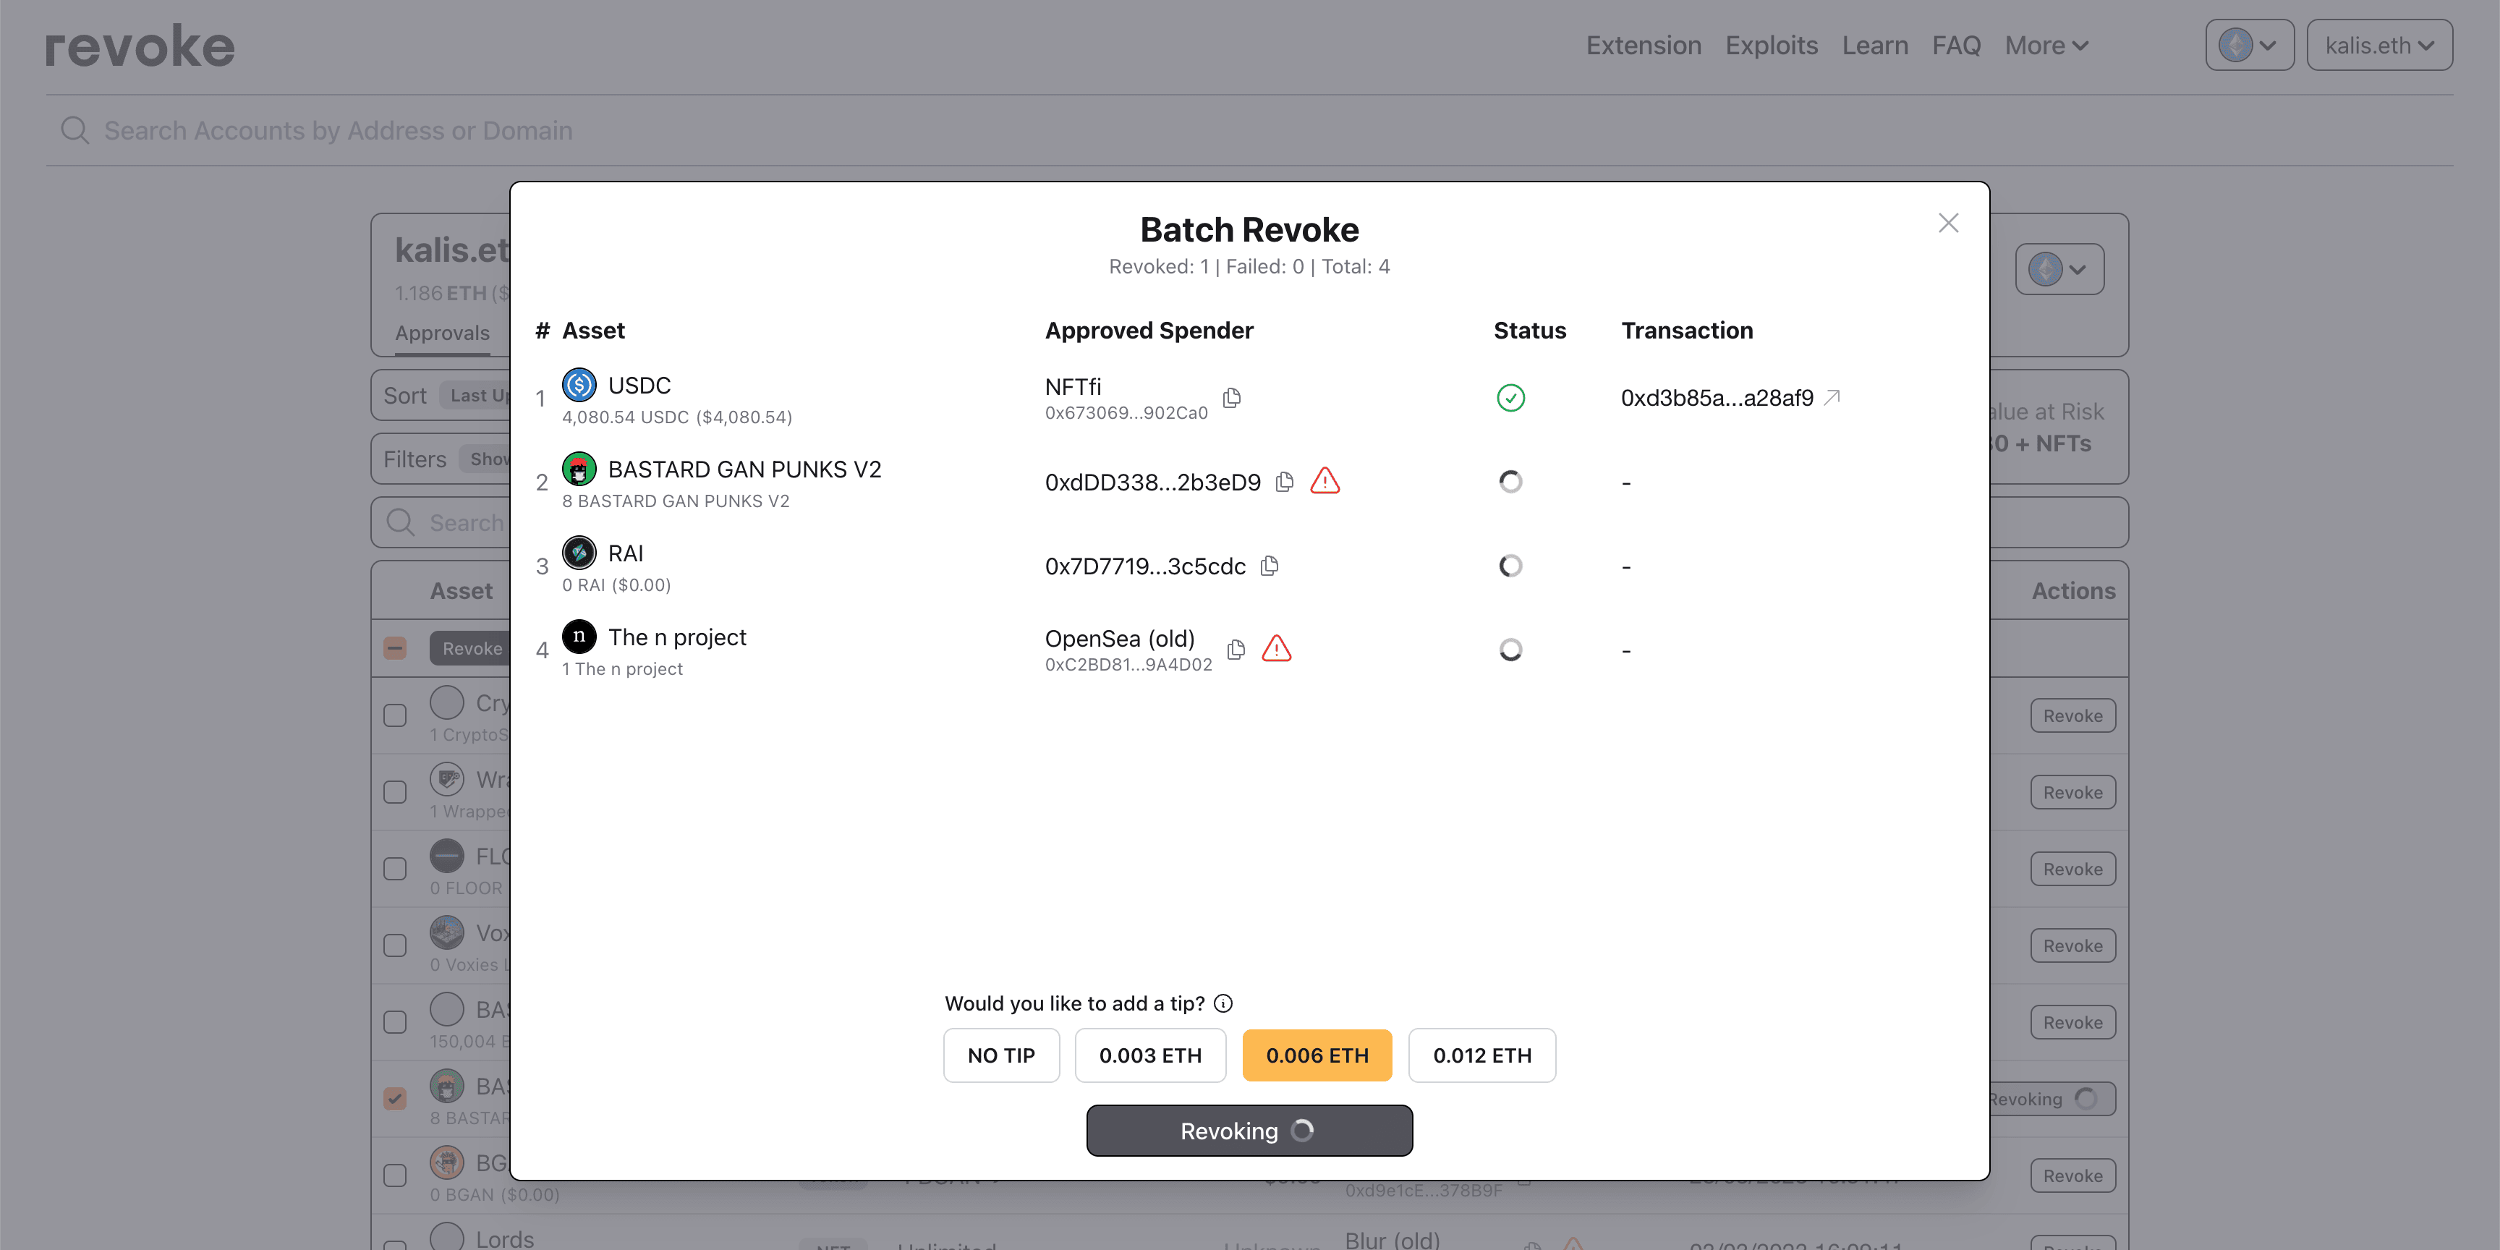
Task: Switch to the Approvals tab
Action: (443, 333)
